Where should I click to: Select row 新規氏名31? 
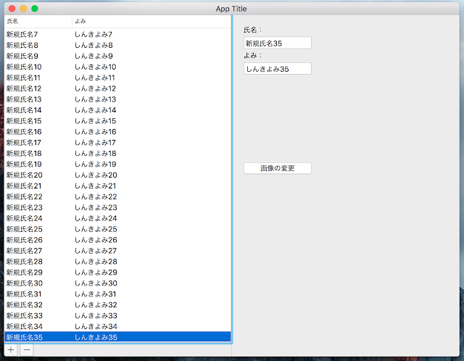[117, 294]
